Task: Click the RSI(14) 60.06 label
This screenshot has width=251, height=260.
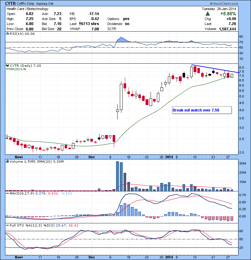Action: pyautogui.click(x=22, y=34)
